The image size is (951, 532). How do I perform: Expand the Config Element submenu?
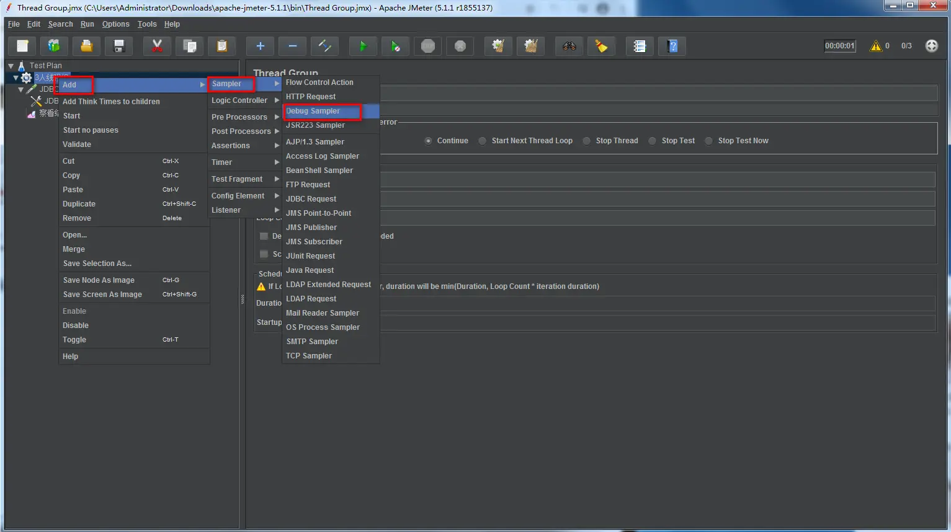click(x=245, y=196)
